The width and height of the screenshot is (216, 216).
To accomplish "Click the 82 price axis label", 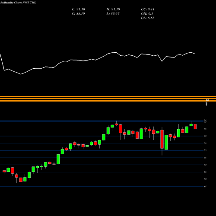I will [205, 136].
